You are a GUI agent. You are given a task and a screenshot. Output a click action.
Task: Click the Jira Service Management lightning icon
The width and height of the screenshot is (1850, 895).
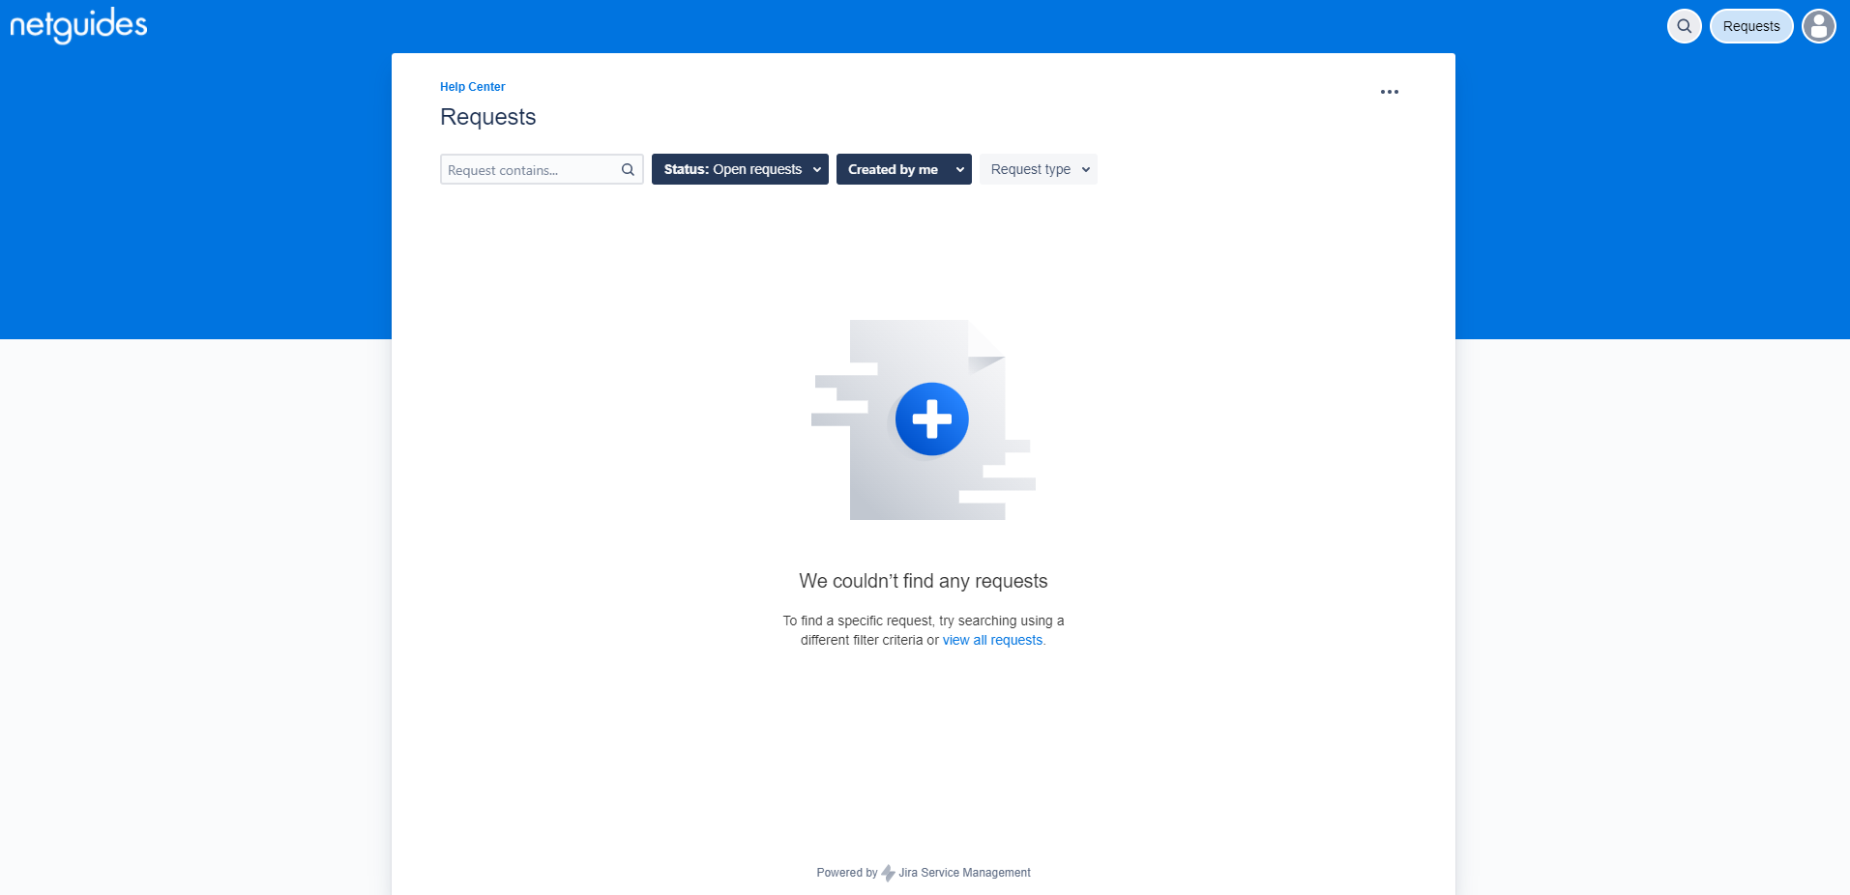pos(888,873)
